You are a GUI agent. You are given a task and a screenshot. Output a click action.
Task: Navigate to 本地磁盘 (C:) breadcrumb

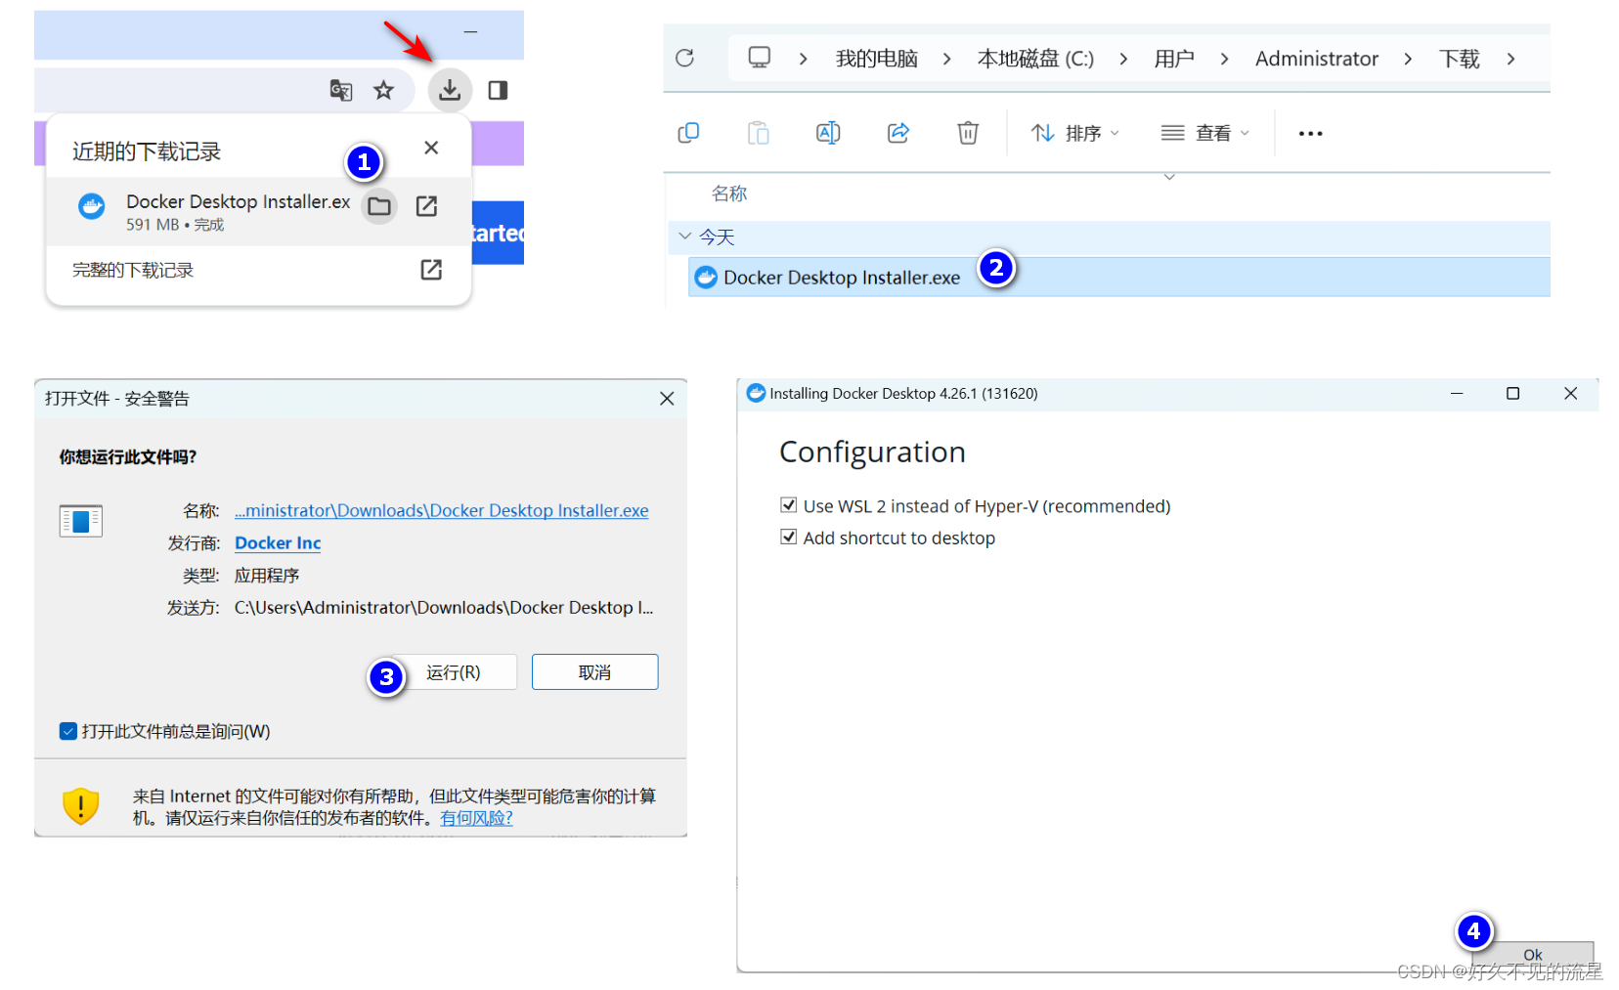(x=1035, y=59)
